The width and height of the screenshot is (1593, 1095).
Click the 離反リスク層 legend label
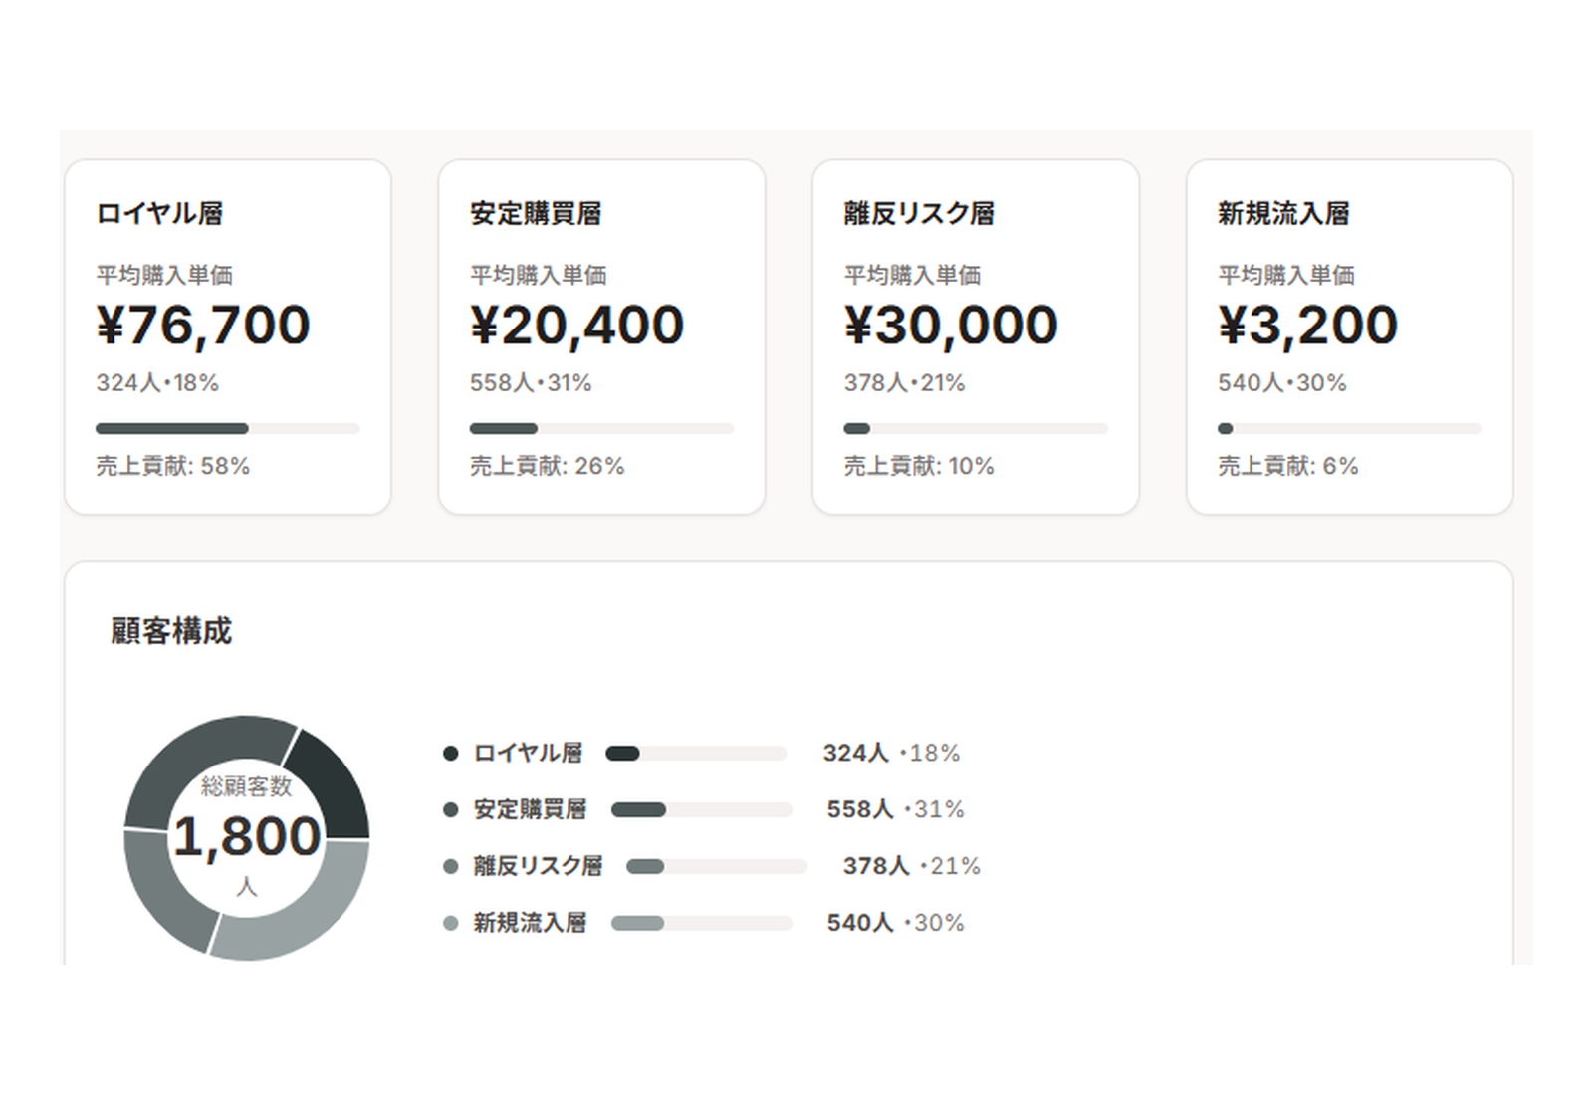click(x=538, y=867)
